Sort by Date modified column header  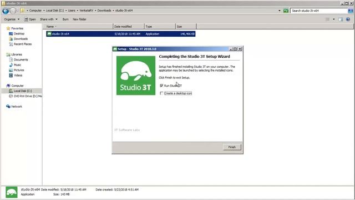128,27
